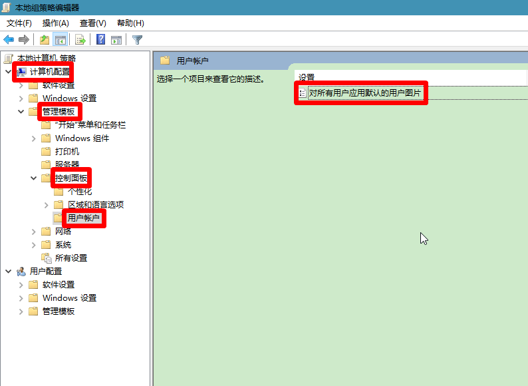Select 对所有用户应用默认的用户图片 setting
528x386 pixels.
point(365,93)
